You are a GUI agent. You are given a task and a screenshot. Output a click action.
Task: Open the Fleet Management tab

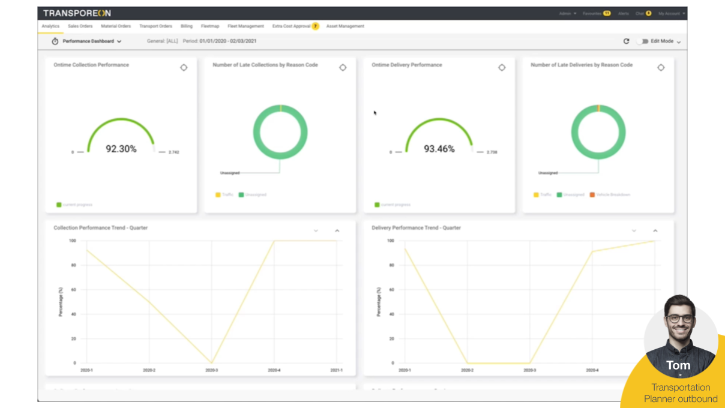(x=245, y=26)
